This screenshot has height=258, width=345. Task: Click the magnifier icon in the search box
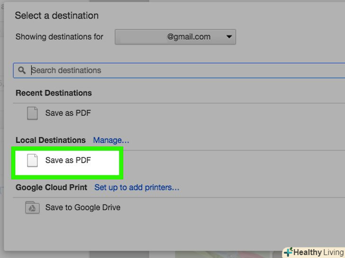[22, 70]
